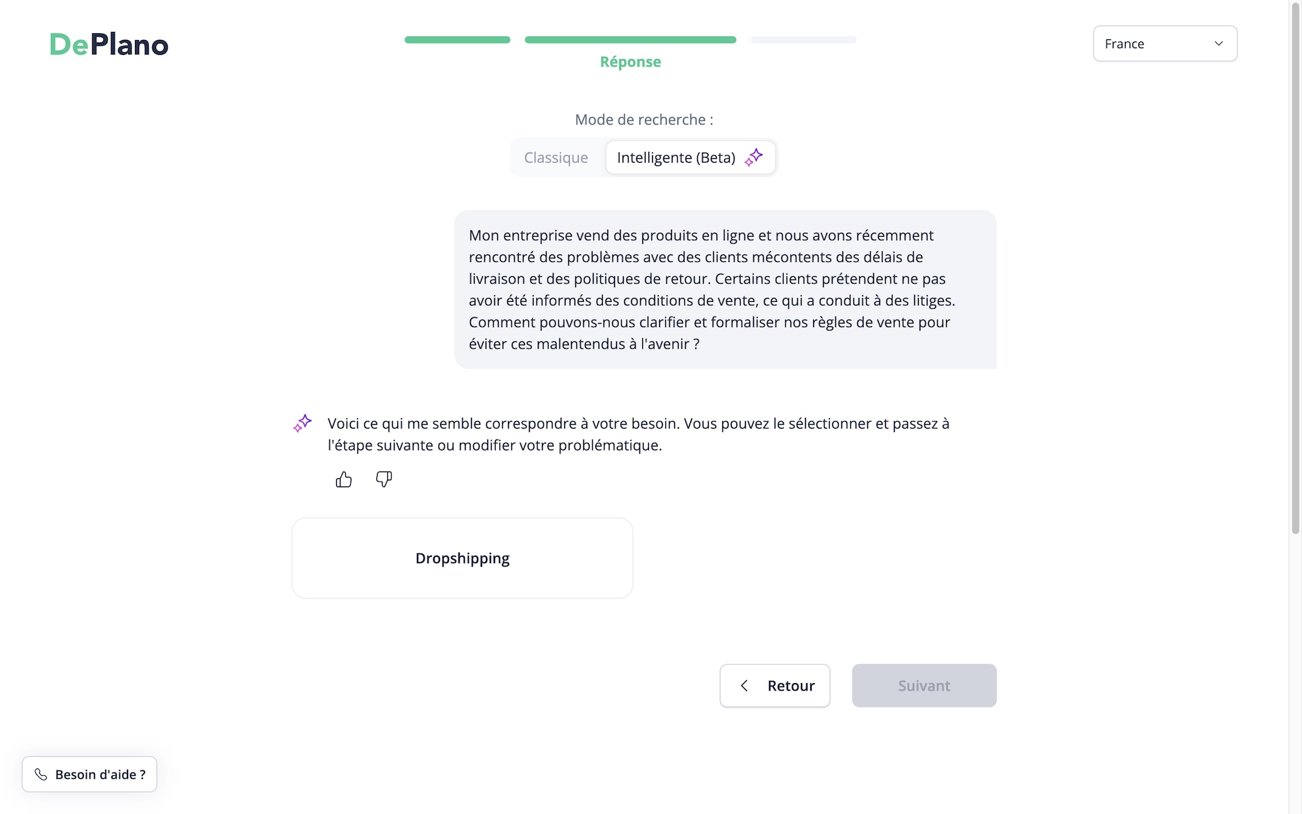Viewport: 1302px width, 814px height.
Task: Click the chevron arrow in the country selector
Action: click(x=1219, y=43)
